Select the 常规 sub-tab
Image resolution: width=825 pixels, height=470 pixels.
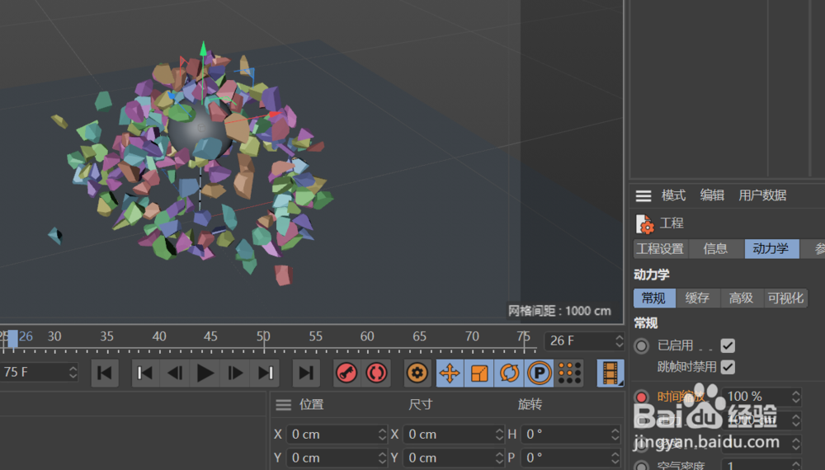coord(654,298)
